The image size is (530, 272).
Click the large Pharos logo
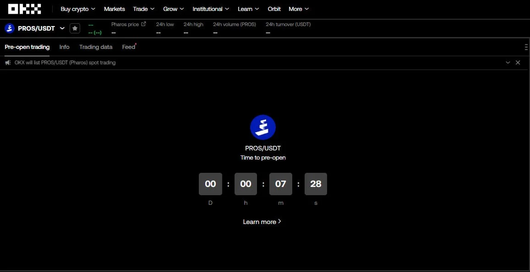tap(262, 127)
